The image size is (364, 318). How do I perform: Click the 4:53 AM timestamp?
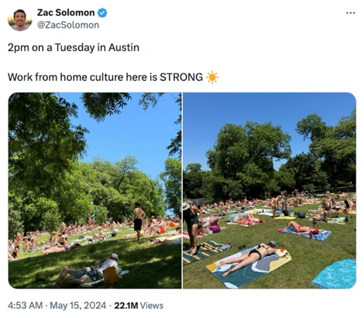pos(25,305)
